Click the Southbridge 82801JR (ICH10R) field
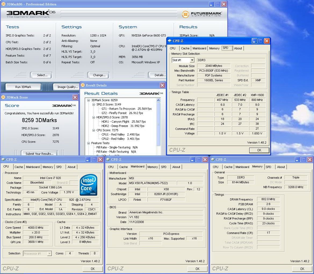This screenshot has height=274, width=314. [166, 194]
